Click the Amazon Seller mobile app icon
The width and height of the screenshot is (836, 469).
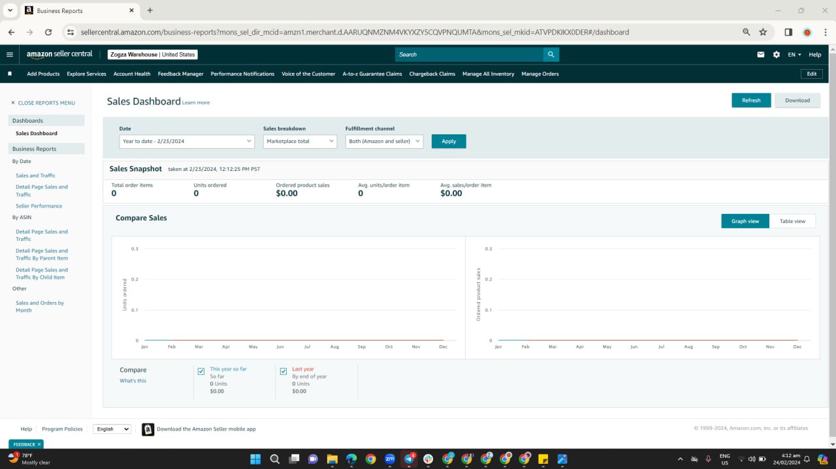[148, 429]
